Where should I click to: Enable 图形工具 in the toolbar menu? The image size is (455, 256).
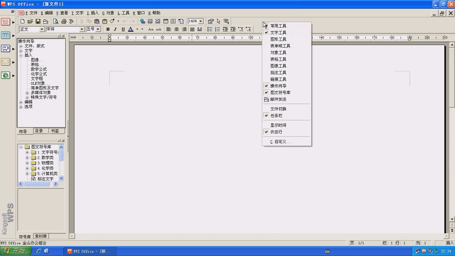[x=287, y=39]
